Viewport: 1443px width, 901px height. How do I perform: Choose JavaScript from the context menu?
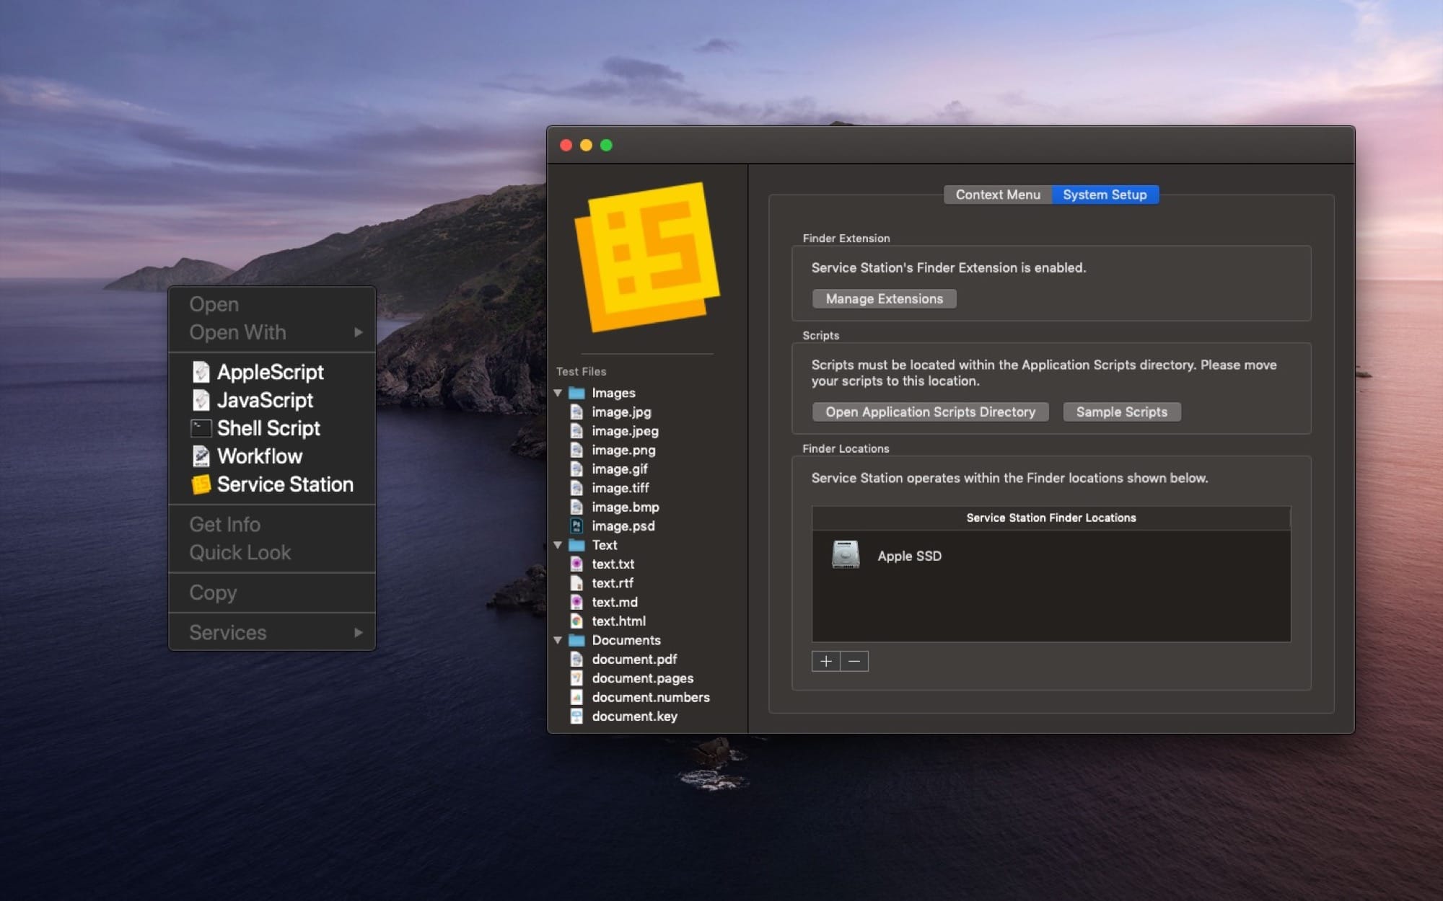coord(265,400)
